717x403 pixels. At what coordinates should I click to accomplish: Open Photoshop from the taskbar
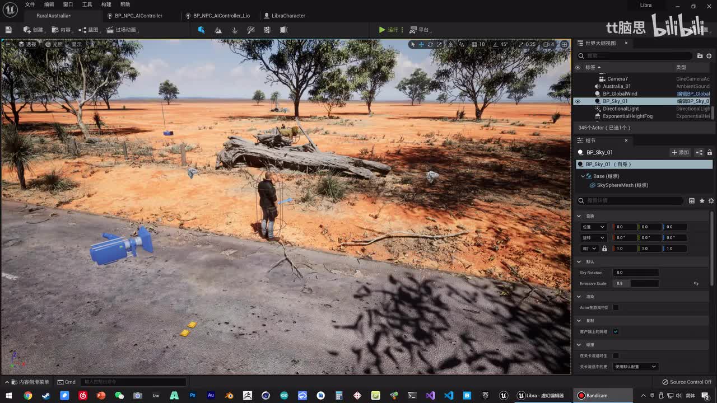click(193, 395)
